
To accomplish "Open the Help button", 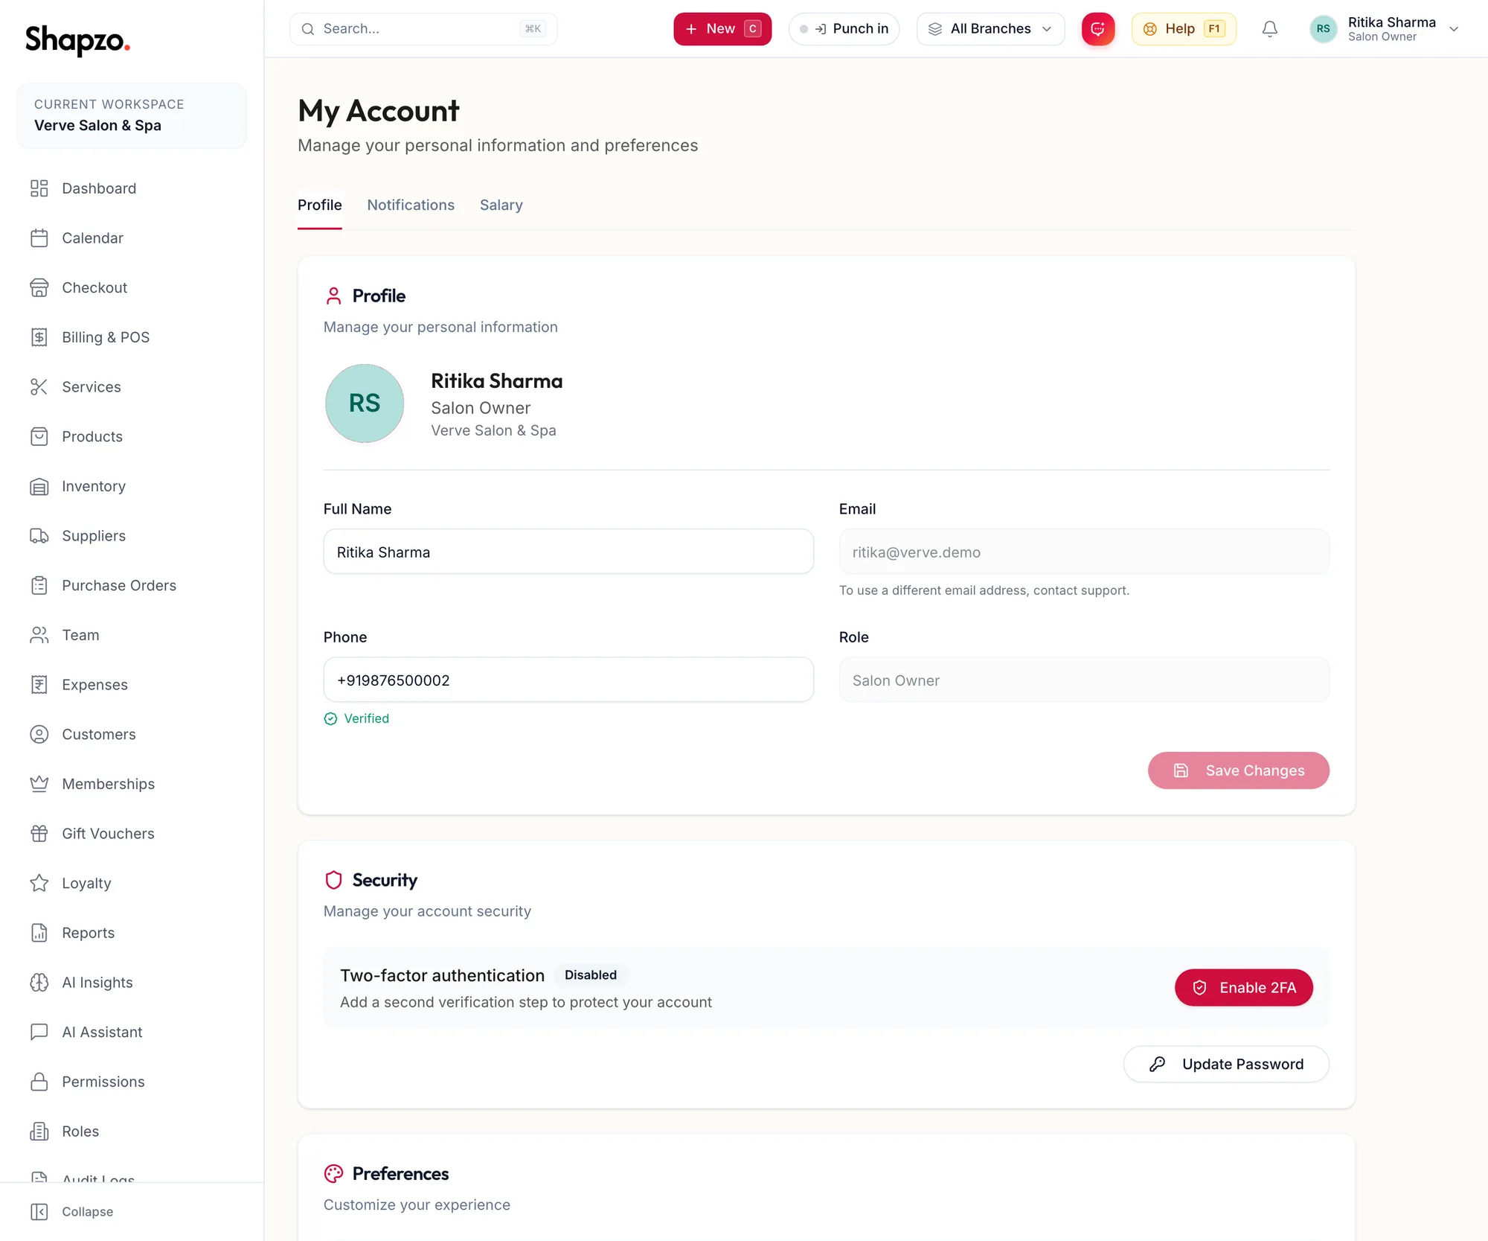I will 1184,29.
